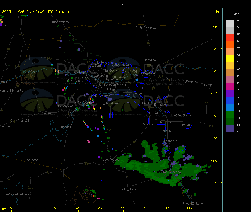Click the A_Villanueva map label

tap(146, 28)
